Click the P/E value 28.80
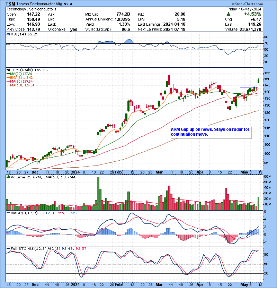The width and height of the screenshot is (277, 288). tap(180, 14)
